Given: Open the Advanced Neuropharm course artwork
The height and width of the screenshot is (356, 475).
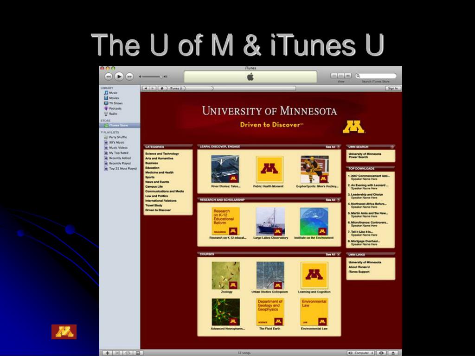Looking at the screenshot, I should 226,312.
